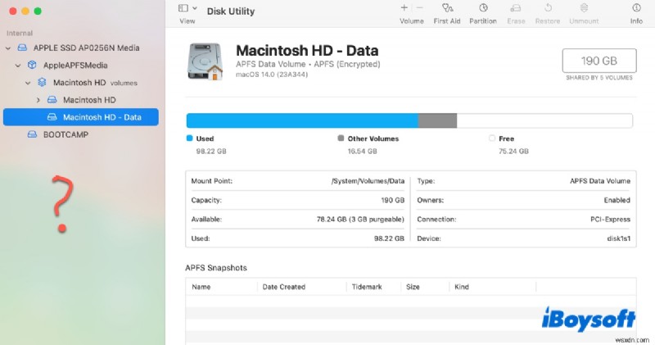Click the blue Used legend swatch
The width and height of the screenshot is (655, 345).
(190, 138)
